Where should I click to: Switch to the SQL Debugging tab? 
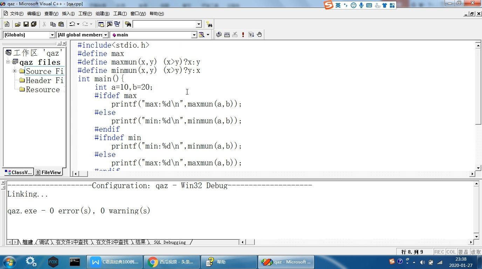tap(170, 242)
